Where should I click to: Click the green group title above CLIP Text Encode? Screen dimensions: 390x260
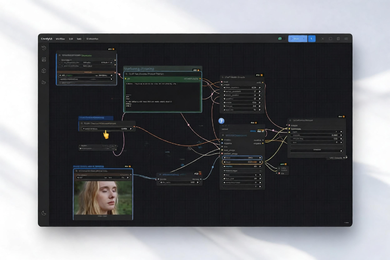tap(139, 69)
